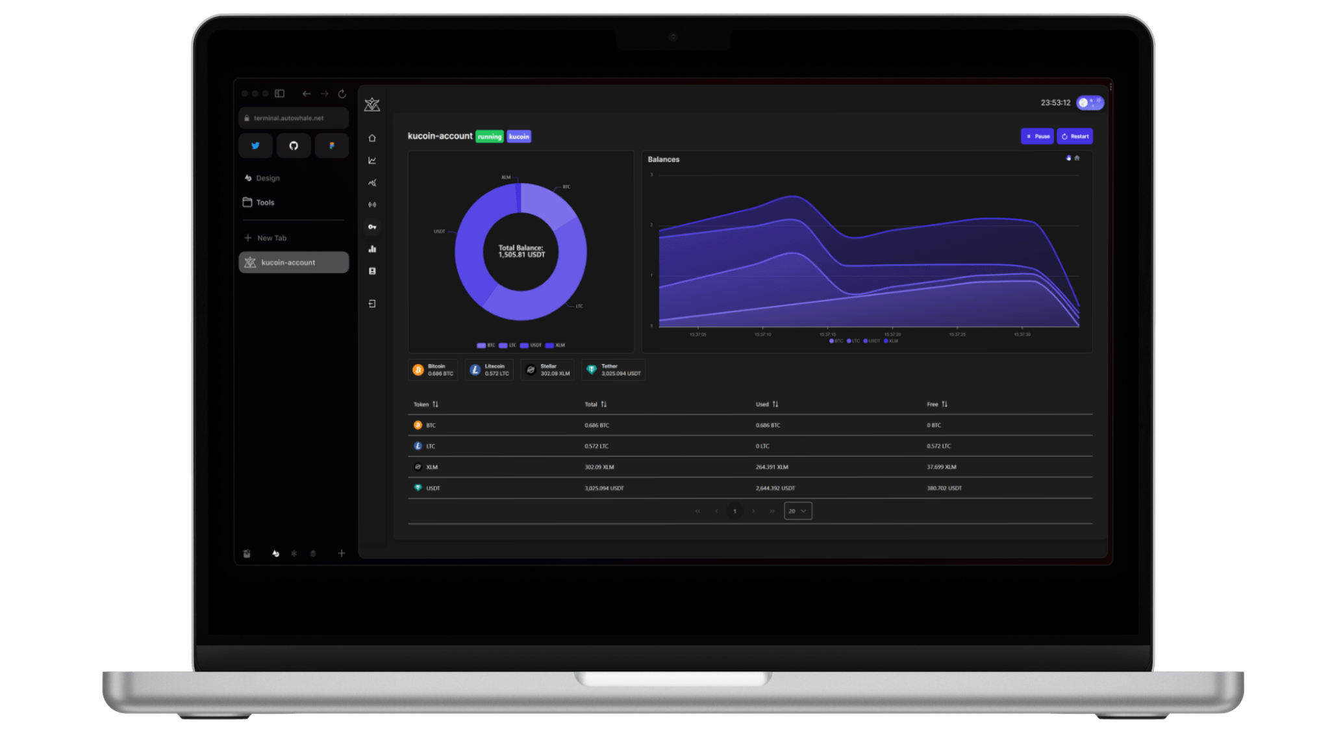Open the GitHub pinned shortcut
The width and height of the screenshot is (1330, 743).
click(x=294, y=145)
